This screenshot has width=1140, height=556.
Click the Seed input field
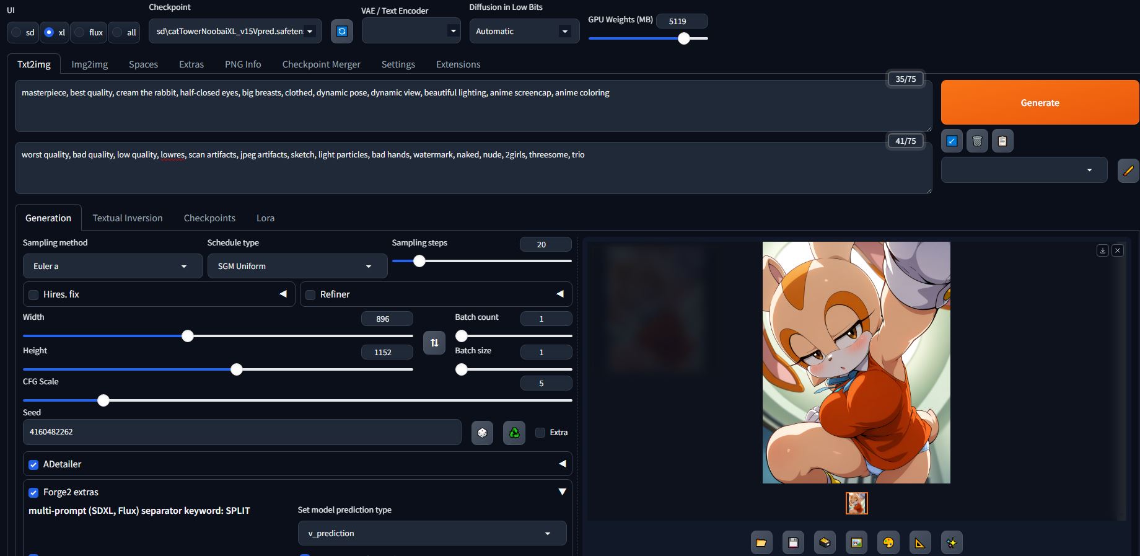242,432
